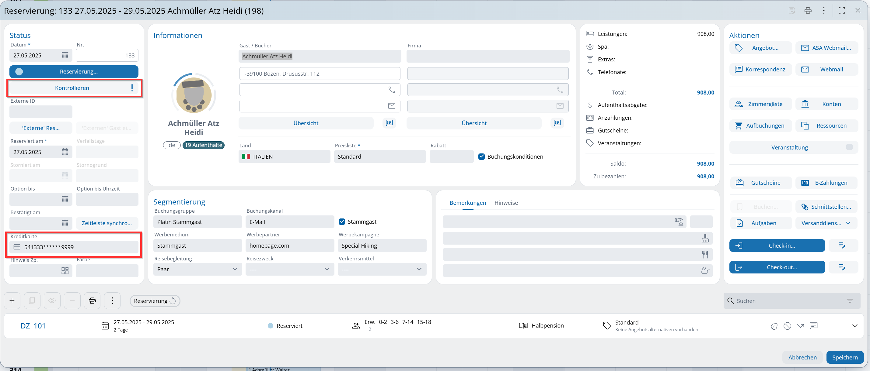Open Bestätigt am calendar picker
The image size is (870, 371).
point(65,223)
